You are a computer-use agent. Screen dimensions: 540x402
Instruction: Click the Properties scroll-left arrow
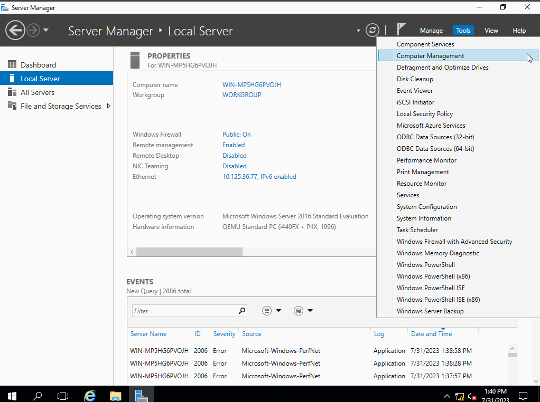(132, 252)
